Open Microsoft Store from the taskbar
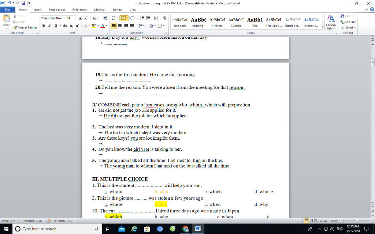This screenshot has height=234, width=375. pos(147,229)
